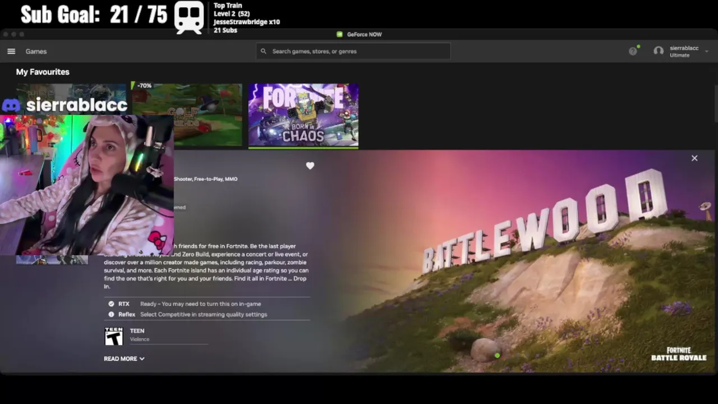Screen dimensions: 718x404
Task: Click the RTX ready checkmark icon
Action: click(x=111, y=304)
